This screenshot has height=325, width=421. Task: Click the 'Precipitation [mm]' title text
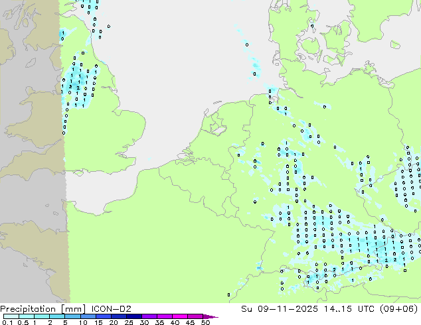(x=43, y=309)
